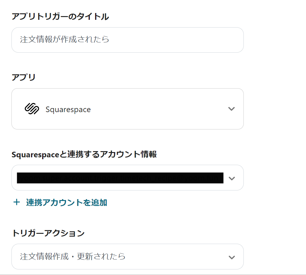Click the Squarespaceと連携するアカウント情報 heading

(84, 154)
